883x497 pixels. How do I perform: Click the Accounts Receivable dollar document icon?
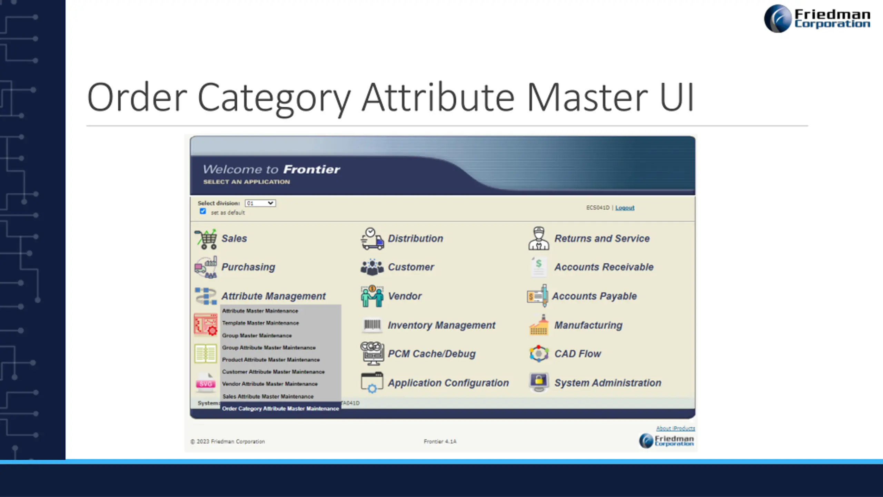538,267
